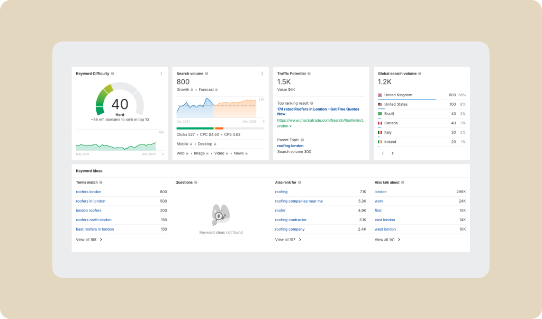The width and height of the screenshot is (542, 319).
Task: Click the clicks distribution color bar
Action: (220, 128)
